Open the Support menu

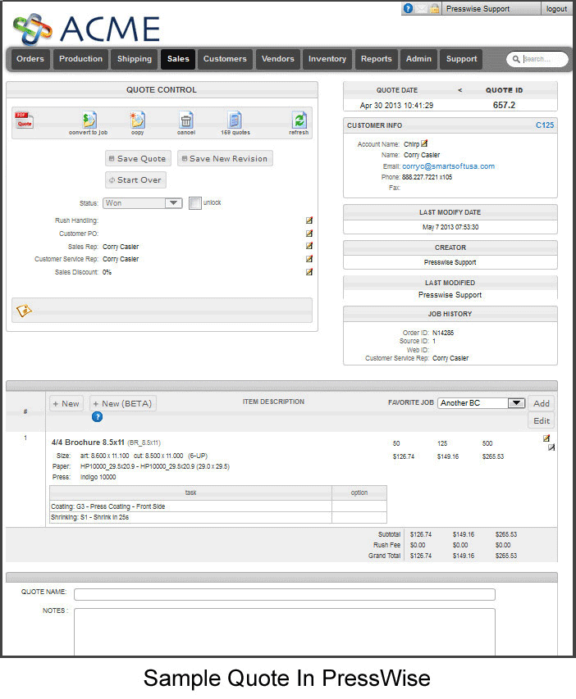point(462,59)
